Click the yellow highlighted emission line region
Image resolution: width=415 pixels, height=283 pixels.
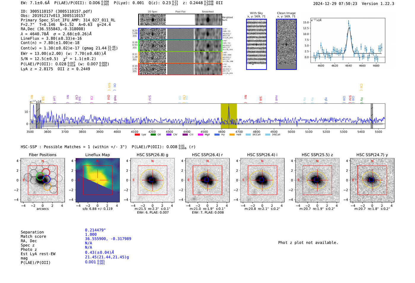[x=229, y=116]
